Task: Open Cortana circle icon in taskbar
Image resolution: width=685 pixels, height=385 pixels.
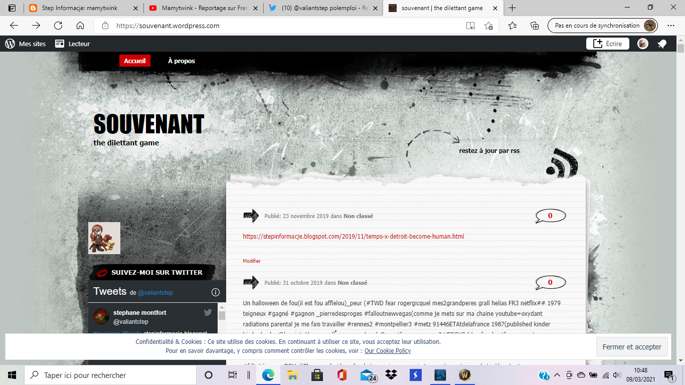Action: point(209,375)
